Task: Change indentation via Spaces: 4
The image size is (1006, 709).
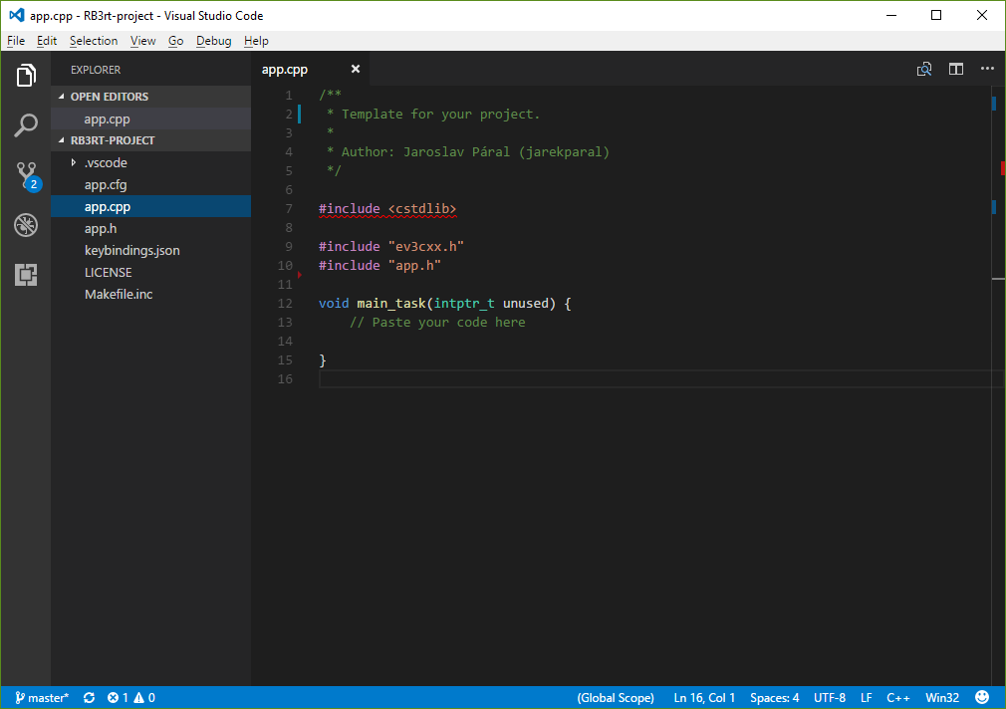Action: (x=774, y=697)
